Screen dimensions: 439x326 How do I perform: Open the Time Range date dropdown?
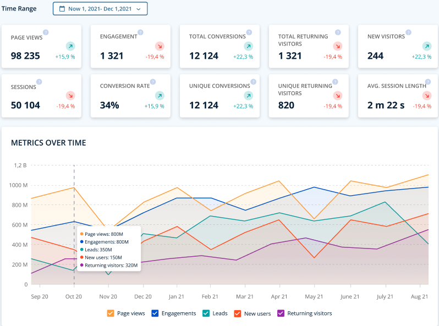100,9
